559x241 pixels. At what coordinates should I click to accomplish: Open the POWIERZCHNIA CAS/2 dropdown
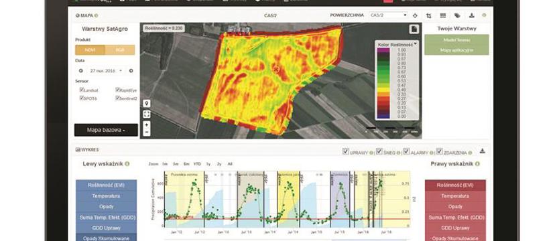(x=388, y=15)
